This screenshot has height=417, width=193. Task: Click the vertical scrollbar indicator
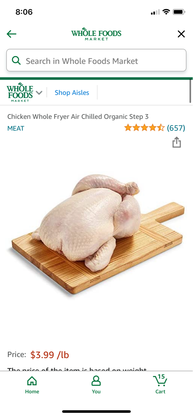(x=190, y=91)
